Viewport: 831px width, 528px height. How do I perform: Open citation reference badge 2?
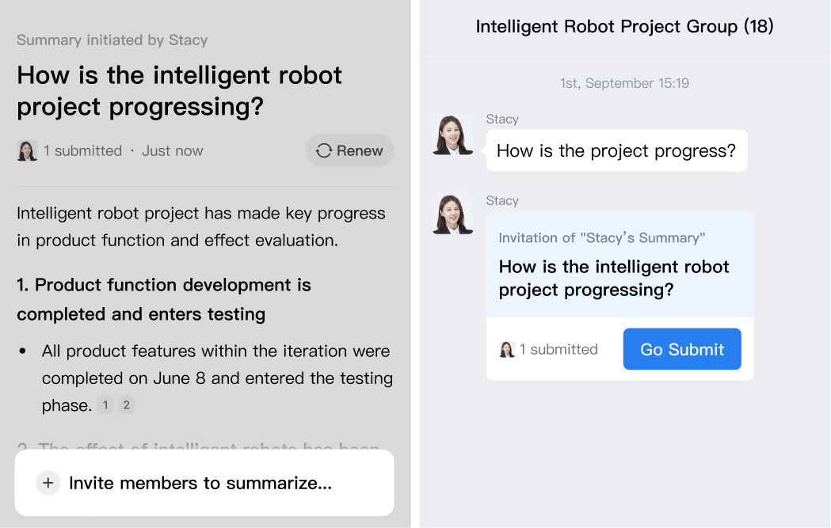(x=126, y=405)
